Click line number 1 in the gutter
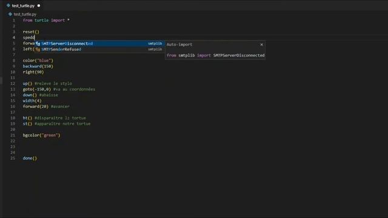The image size is (388, 218). coord(14,20)
